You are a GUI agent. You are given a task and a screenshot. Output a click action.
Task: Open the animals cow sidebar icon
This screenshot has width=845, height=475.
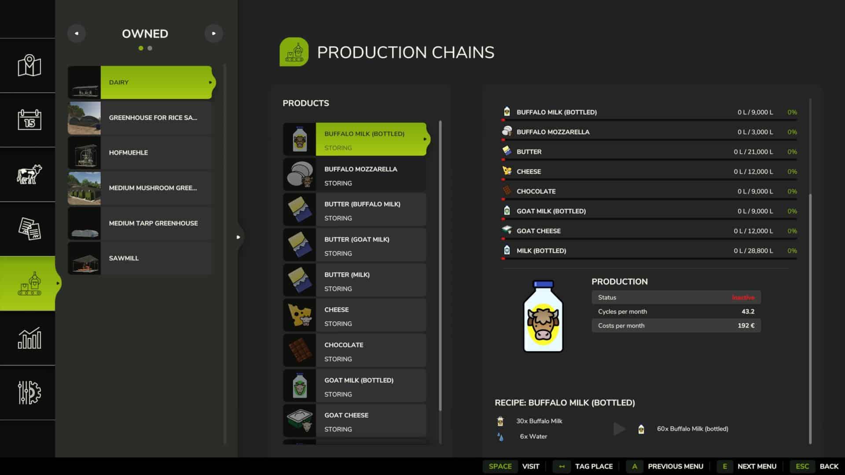click(x=29, y=174)
